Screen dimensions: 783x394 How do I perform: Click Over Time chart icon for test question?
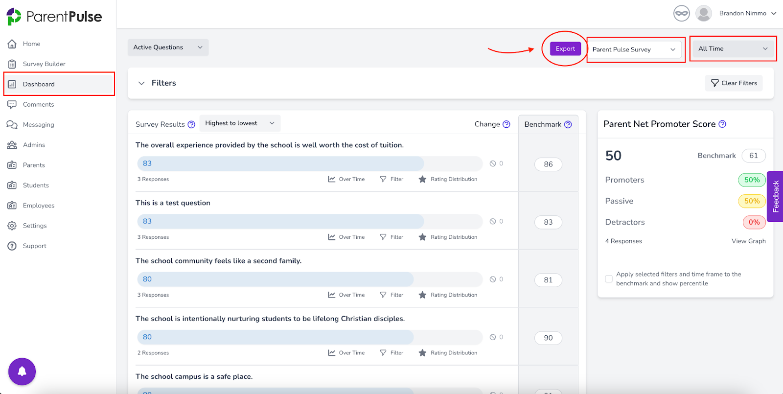(x=332, y=237)
